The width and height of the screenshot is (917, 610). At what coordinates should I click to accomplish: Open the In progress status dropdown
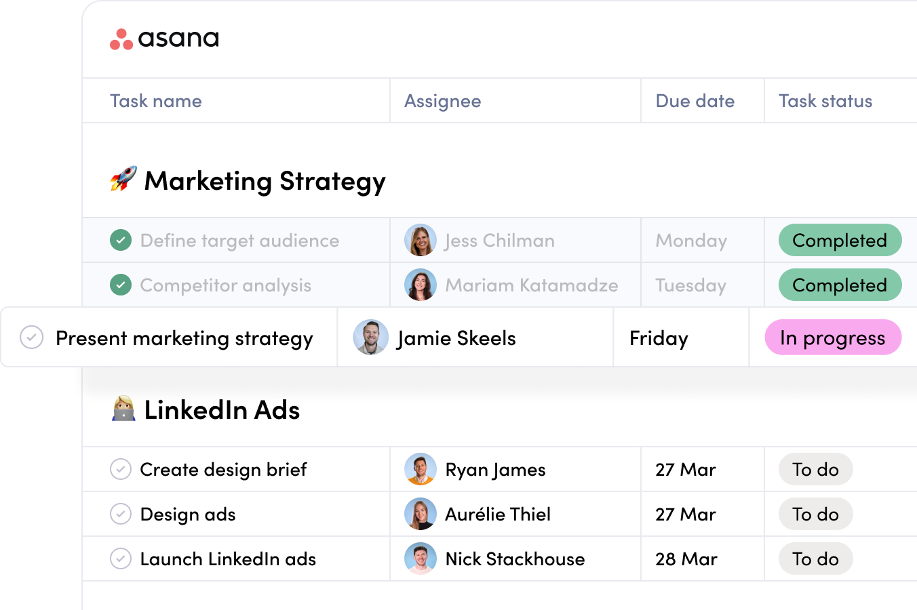(832, 338)
